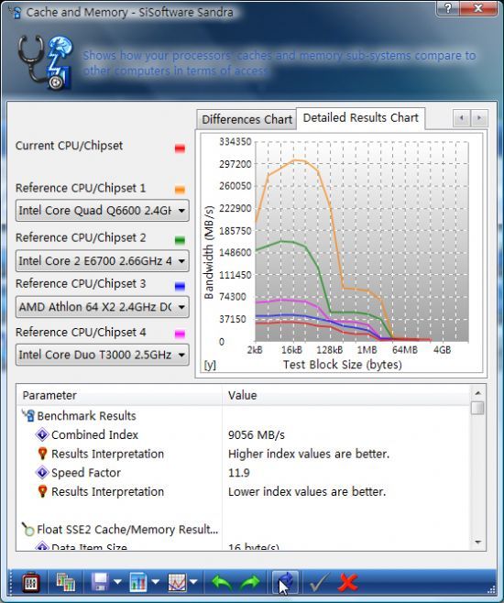Image resolution: width=504 pixels, height=603 pixels.
Task: Click the blue Reference 3 color swatch
Action: click(x=180, y=286)
